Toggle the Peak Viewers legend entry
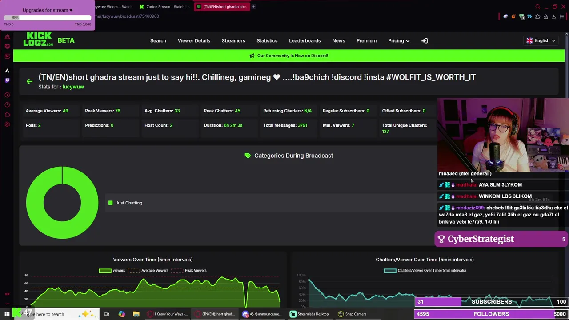The height and width of the screenshot is (320, 569). [x=189, y=270]
